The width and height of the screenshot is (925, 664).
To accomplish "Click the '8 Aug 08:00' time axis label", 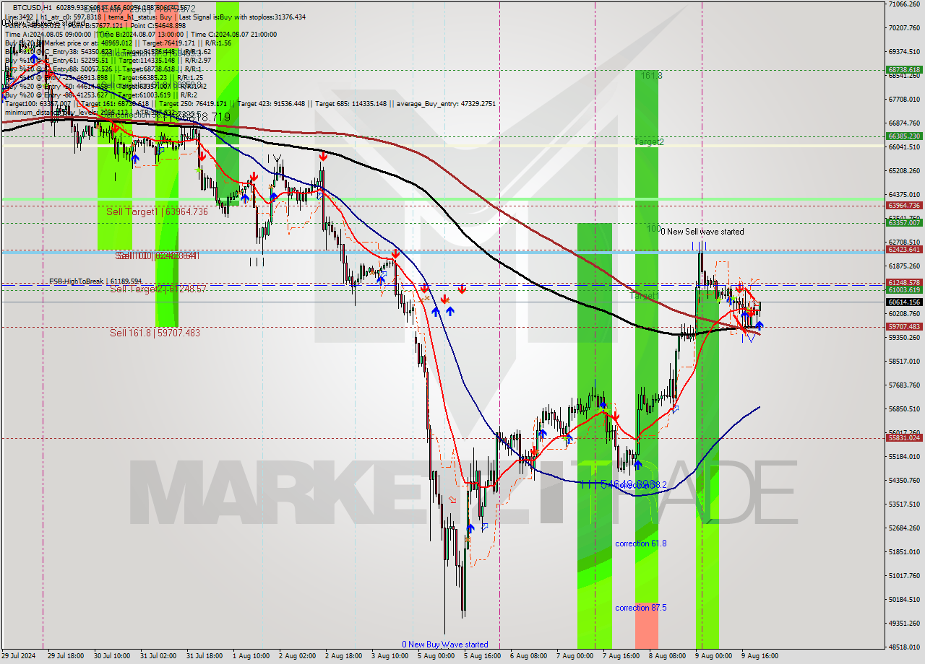I will point(667,656).
